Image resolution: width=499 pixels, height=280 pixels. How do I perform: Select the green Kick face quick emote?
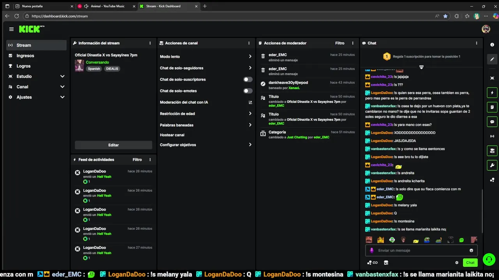click(x=462, y=240)
